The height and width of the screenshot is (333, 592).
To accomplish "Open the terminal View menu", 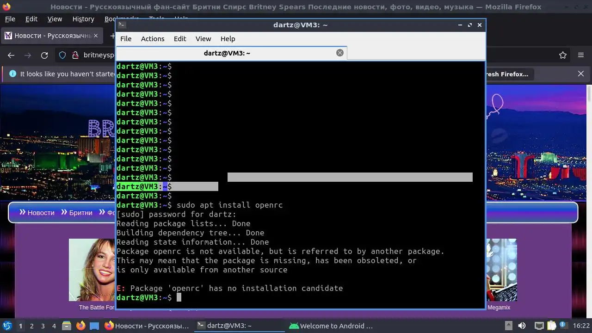I will click(203, 39).
